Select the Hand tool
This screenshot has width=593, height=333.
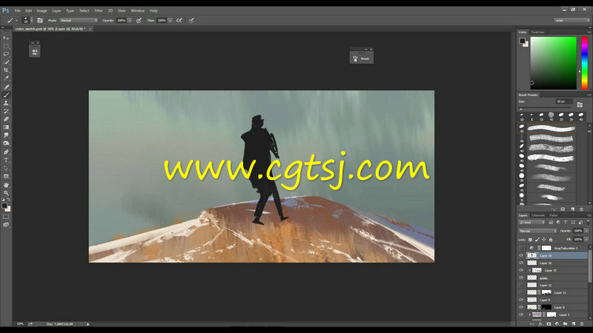click(x=6, y=185)
